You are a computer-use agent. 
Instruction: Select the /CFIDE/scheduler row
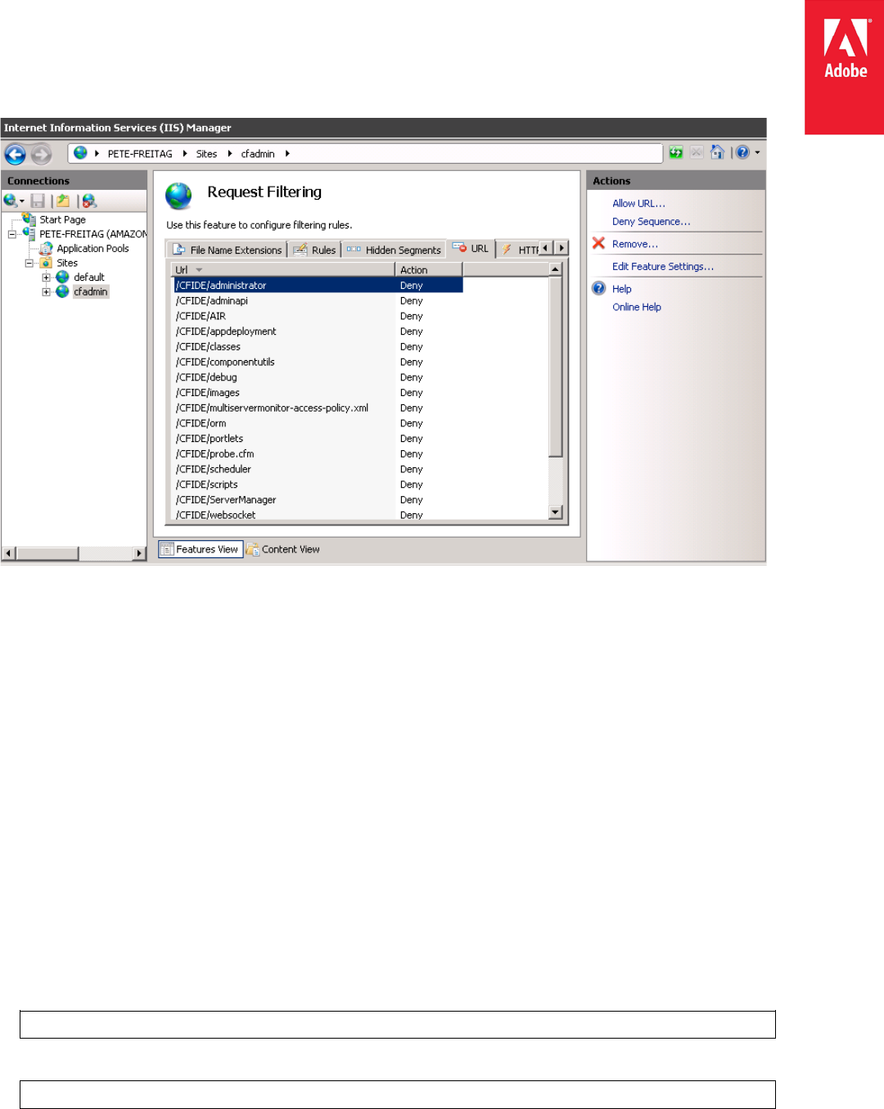click(318, 469)
